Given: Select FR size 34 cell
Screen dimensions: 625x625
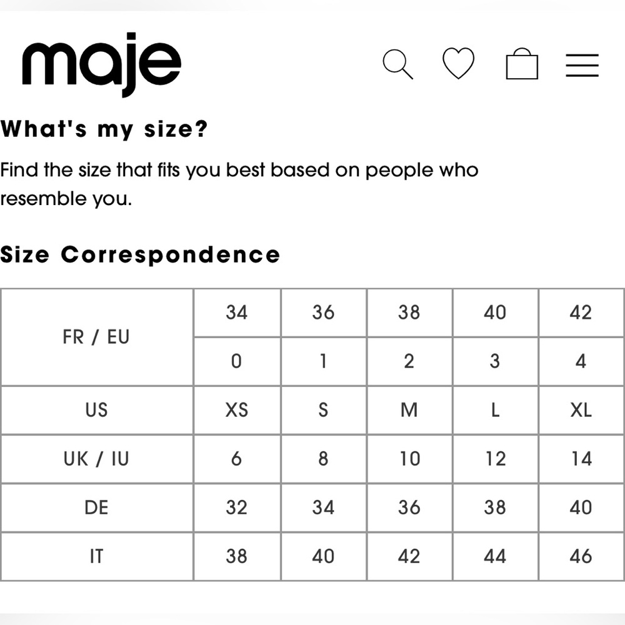Looking at the screenshot, I should [x=236, y=312].
